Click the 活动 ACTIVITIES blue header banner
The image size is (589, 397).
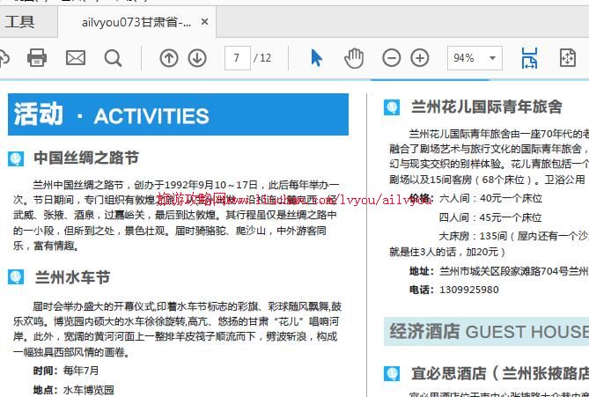pos(178,115)
